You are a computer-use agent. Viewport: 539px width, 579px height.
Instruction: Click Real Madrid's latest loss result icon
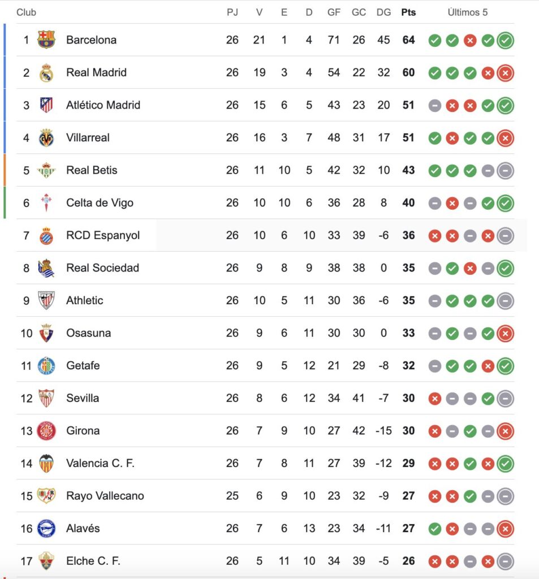[x=505, y=73]
